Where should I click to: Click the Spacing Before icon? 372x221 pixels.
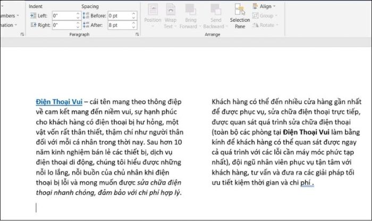(86, 15)
